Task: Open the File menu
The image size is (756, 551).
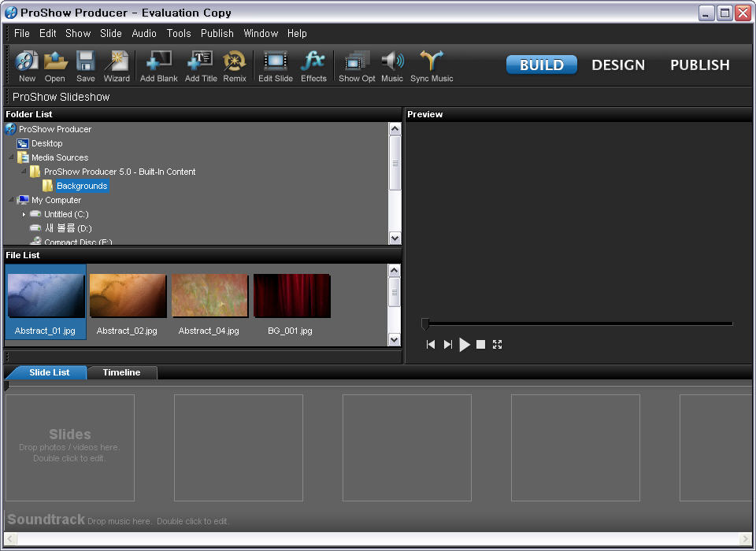Action: click(22, 33)
